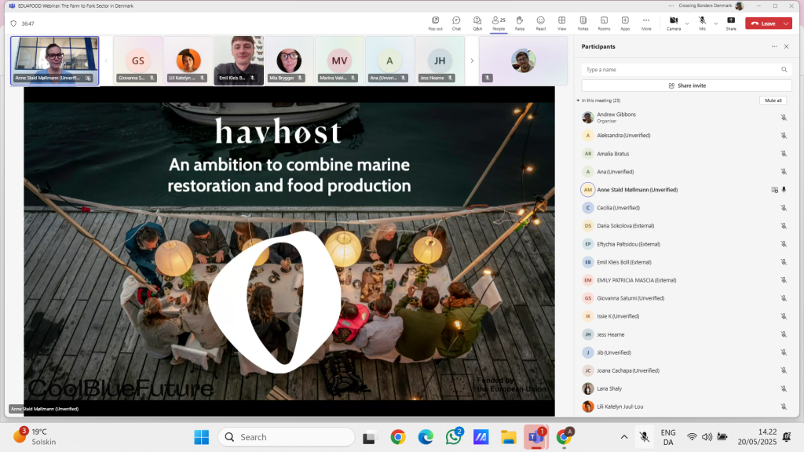Image resolution: width=804 pixels, height=452 pixels.
Task: Focus the Type a name field
Action: point(686,70)
